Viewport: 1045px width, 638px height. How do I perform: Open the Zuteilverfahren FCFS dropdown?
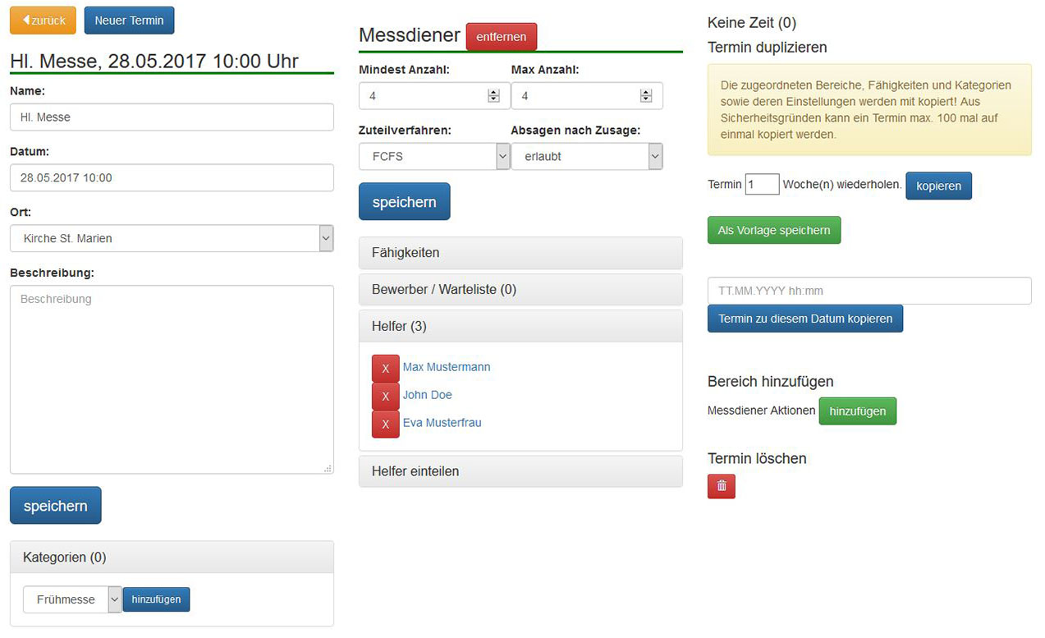[434, 156]
